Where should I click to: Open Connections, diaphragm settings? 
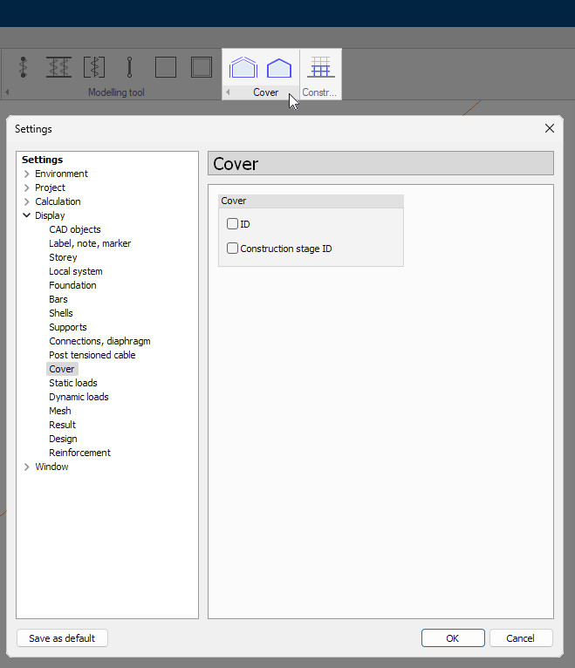(x=99, y=341)
